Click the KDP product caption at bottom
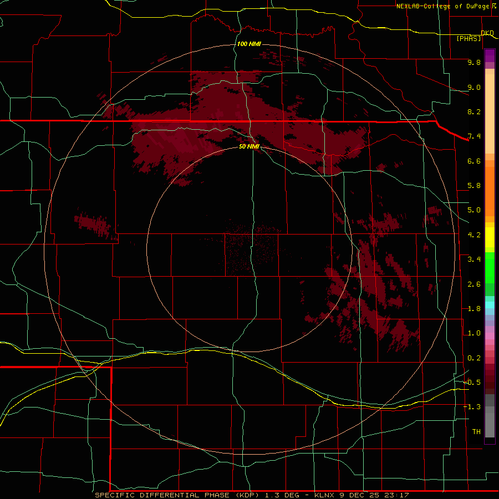The image size is (499, 499). click(x=252, y=495)
